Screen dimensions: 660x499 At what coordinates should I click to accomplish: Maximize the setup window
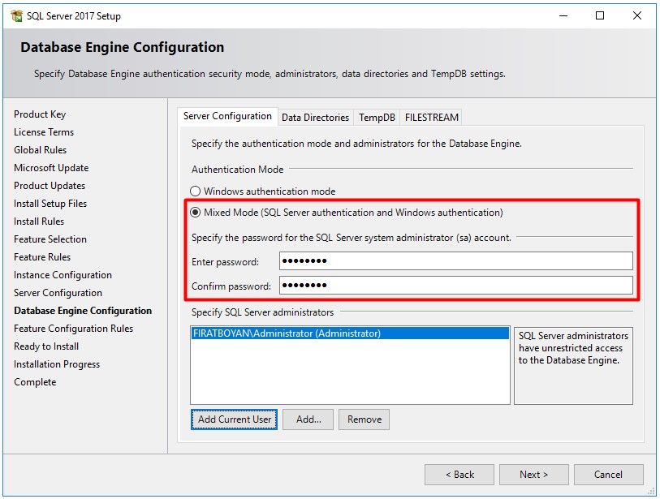click(600, 15)
